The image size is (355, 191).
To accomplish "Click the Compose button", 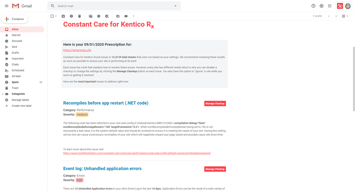I will click(15, 19).
